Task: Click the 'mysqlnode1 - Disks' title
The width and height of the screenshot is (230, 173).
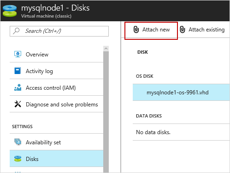Action: point(55,8)
